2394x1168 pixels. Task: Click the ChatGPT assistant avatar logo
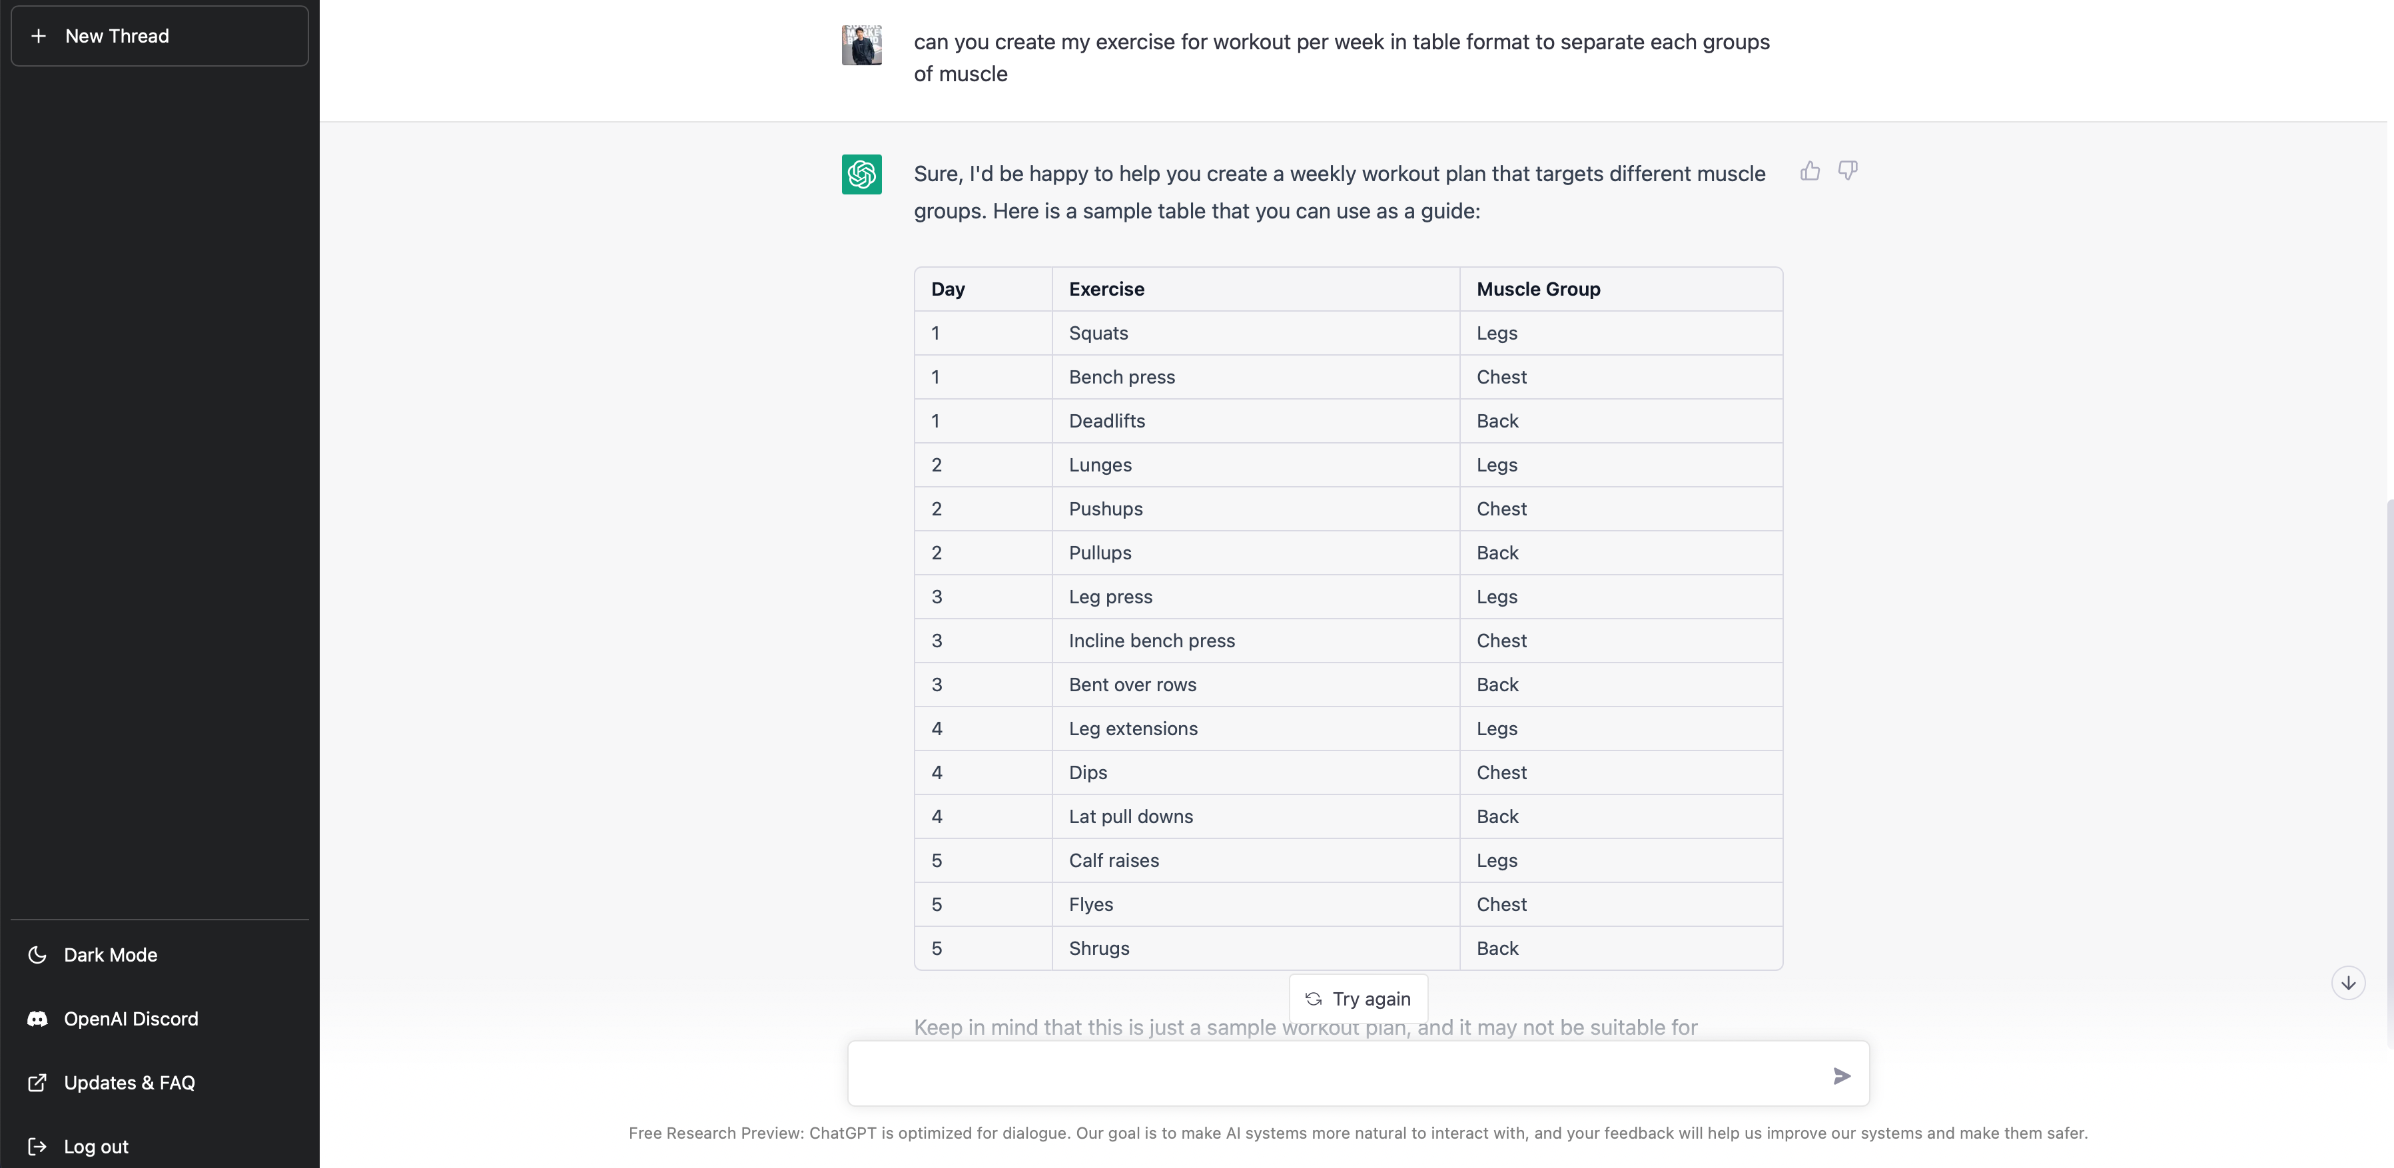coord(861,174)
